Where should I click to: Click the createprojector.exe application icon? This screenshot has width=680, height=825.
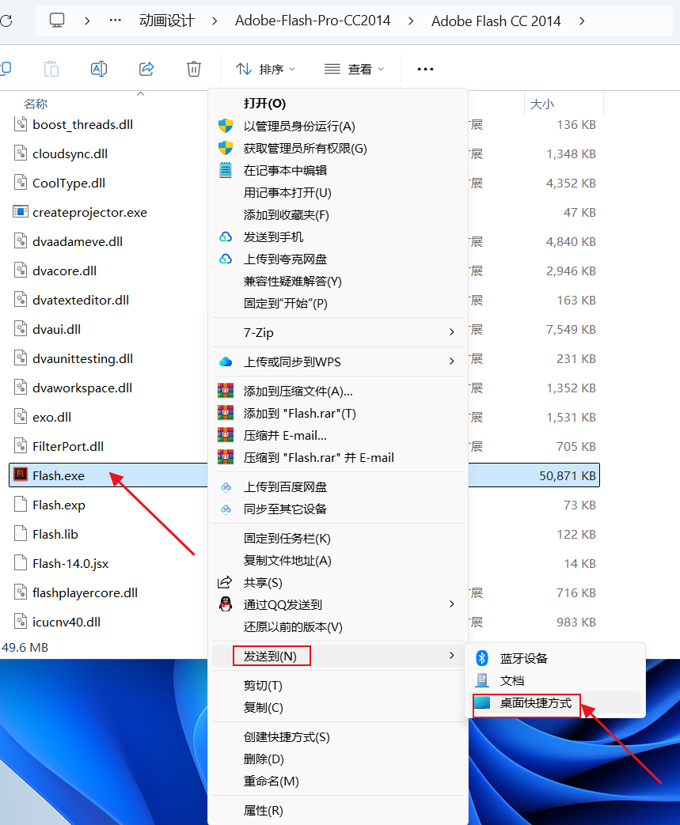tap(20, 211)
